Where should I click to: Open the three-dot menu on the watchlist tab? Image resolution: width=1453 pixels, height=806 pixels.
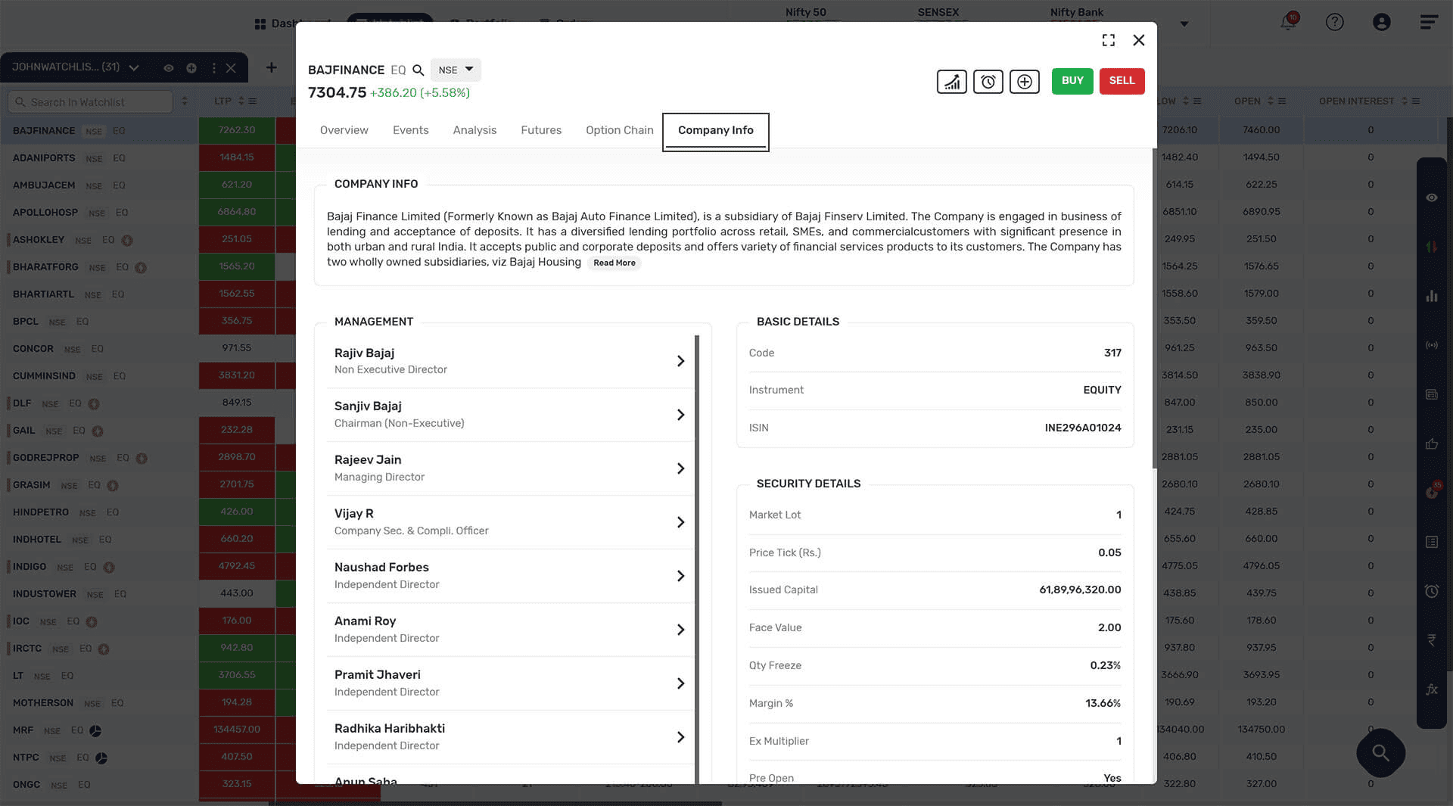214,68
